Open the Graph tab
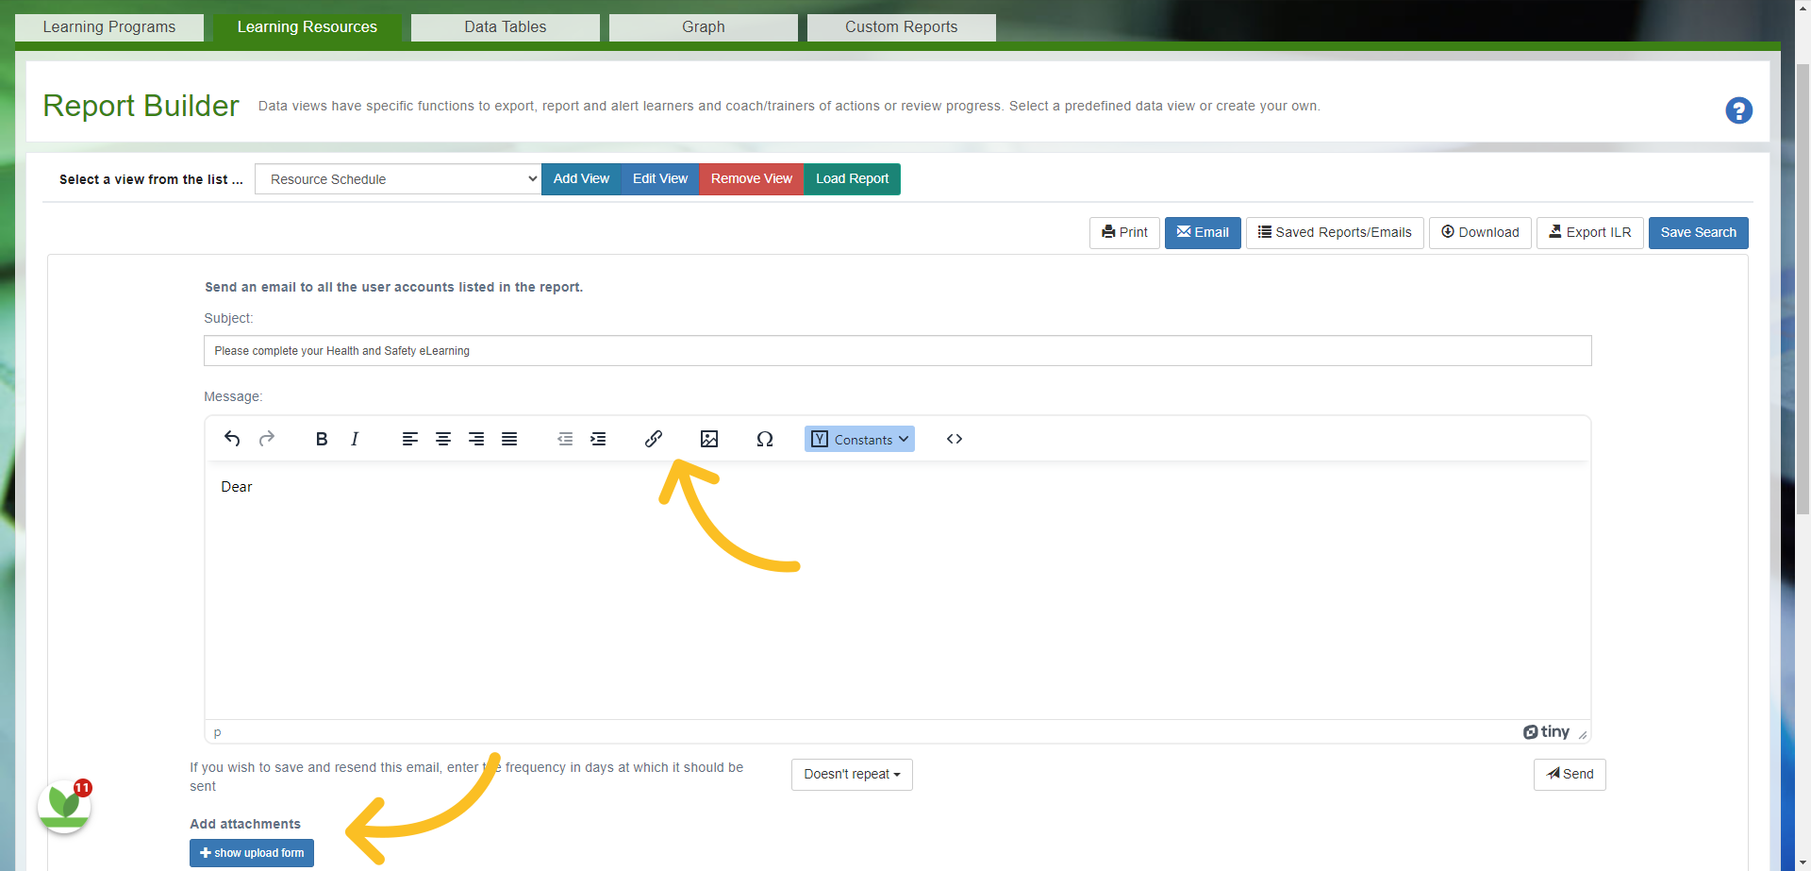The width and height of the screenshot is (1811, 871). click(x=704, y=27)
